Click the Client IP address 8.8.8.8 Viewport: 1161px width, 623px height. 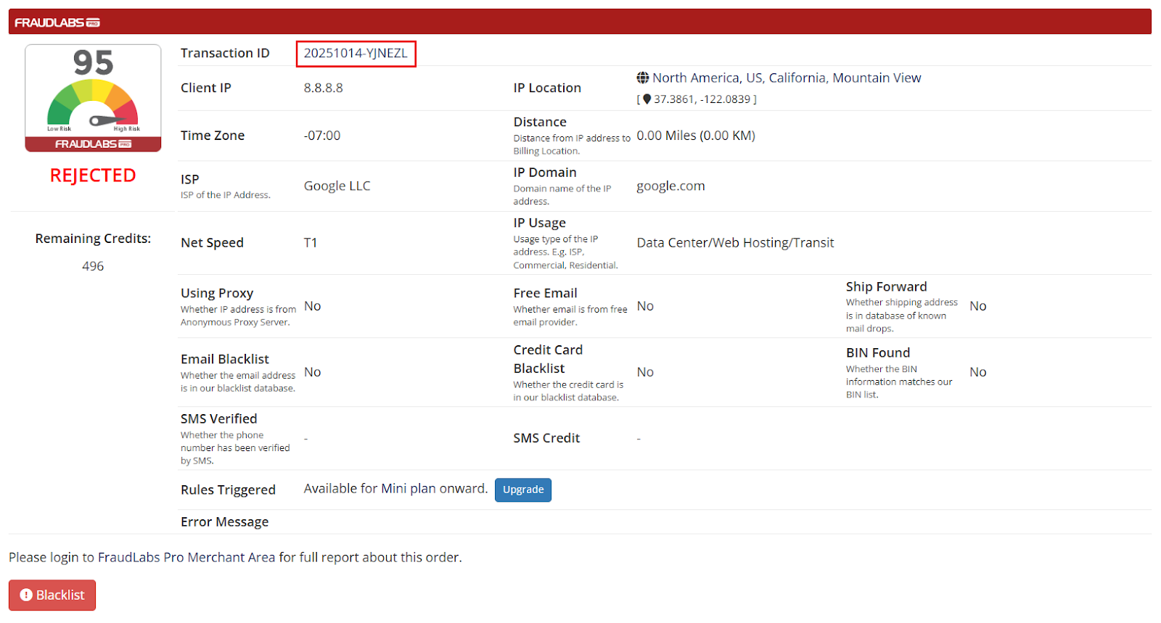tap(323, 88)
